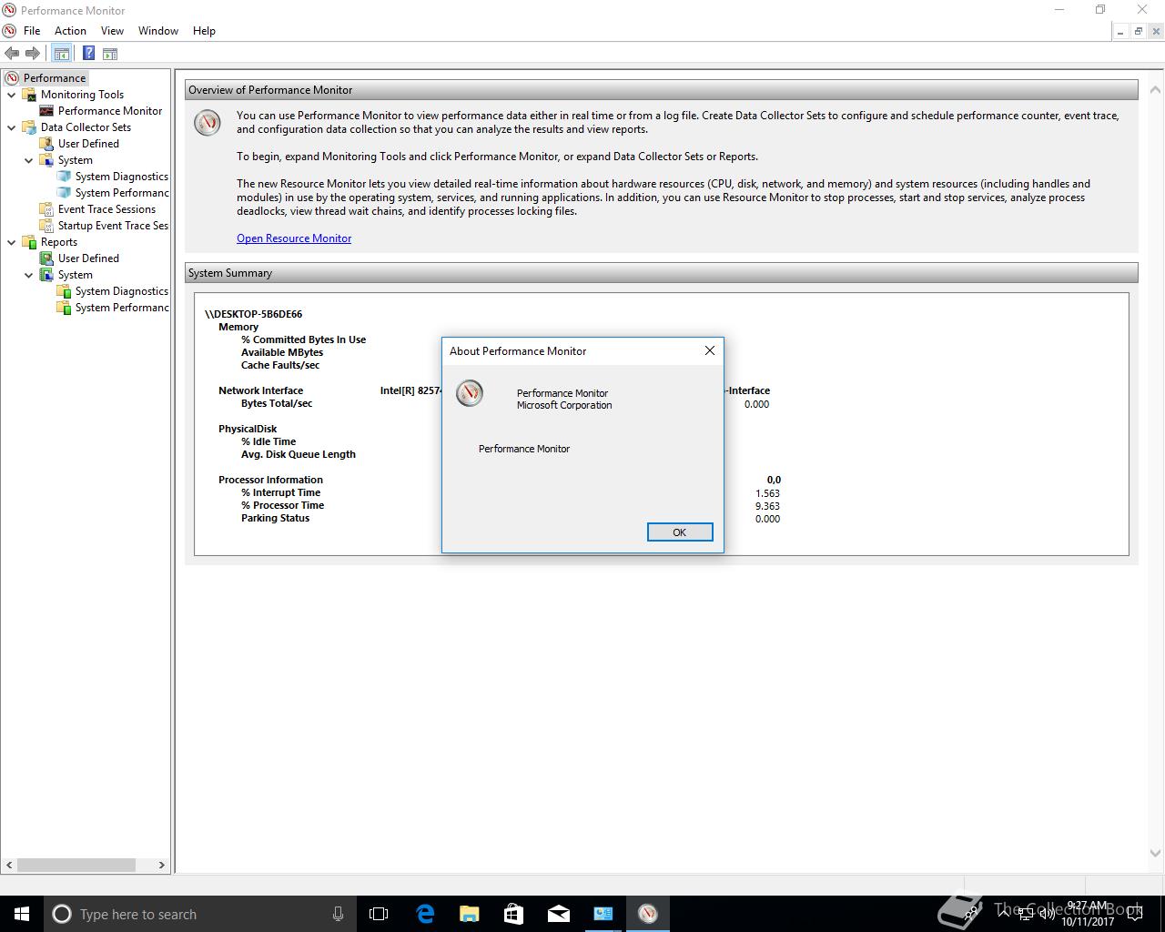Open the Window menu
This screenshot has height=932, width=1165.
pos(158,31)
